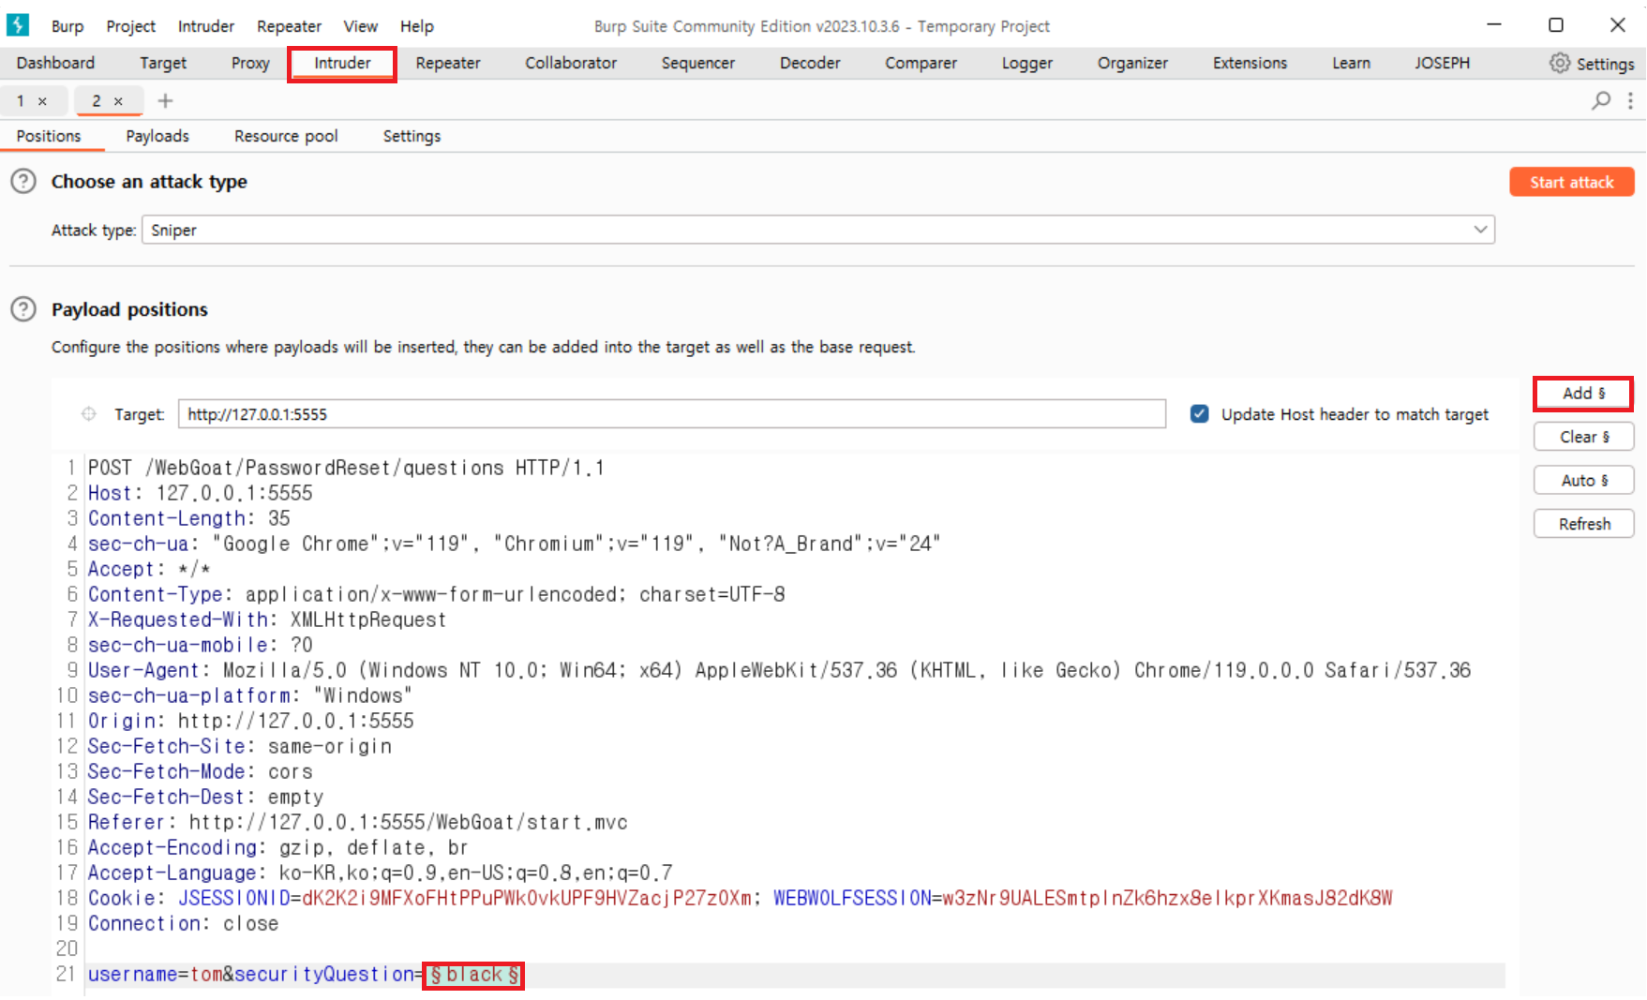Select Intruder attack tab 1
Viewport: 1647px width, 1000px height.
(21, 100)
